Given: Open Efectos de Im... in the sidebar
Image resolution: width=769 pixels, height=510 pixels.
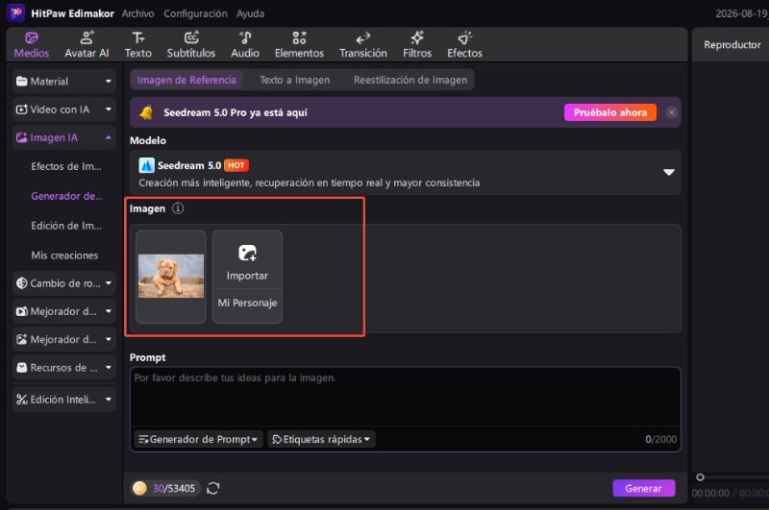Looking at the screenshot, I should tap(66, 166).
